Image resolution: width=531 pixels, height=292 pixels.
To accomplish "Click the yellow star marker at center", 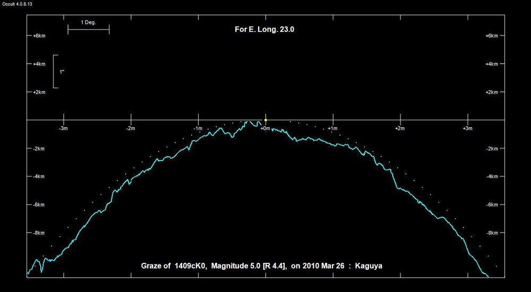I will point(265,120).
